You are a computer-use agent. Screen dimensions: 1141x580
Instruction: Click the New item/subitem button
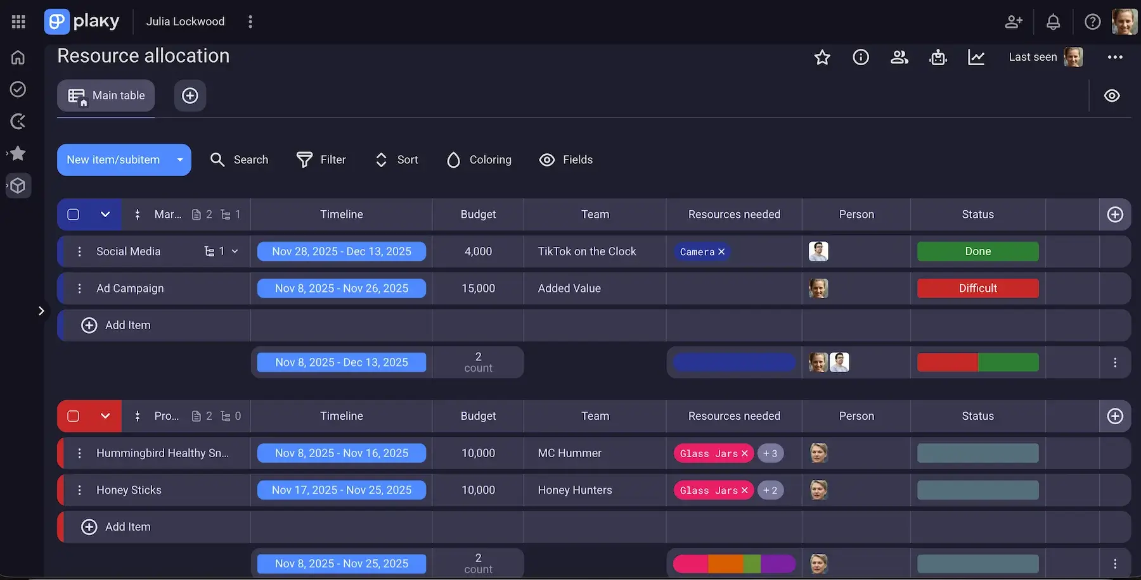[x=113, y=160]
